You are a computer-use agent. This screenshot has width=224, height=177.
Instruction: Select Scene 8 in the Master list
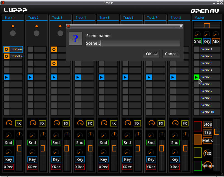click(207, 98)
